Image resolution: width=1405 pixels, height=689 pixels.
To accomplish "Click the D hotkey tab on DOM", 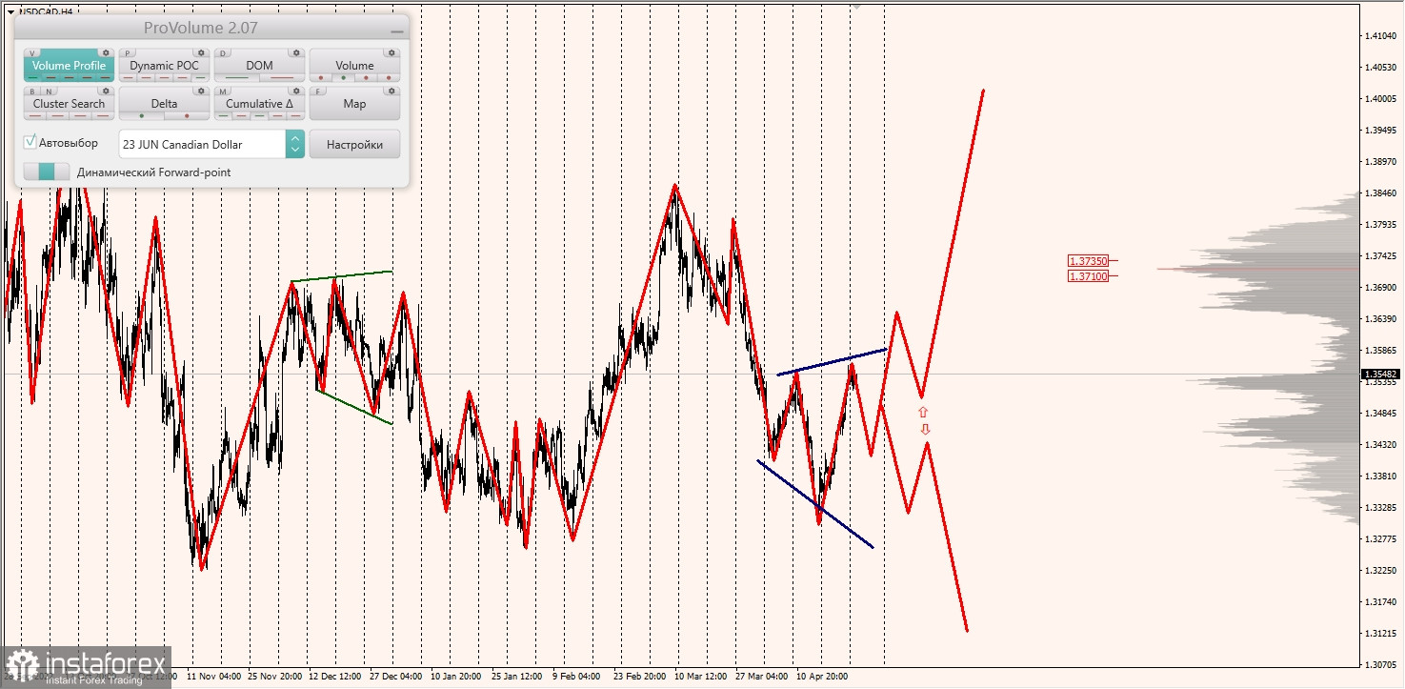I will tap(223, 53).
